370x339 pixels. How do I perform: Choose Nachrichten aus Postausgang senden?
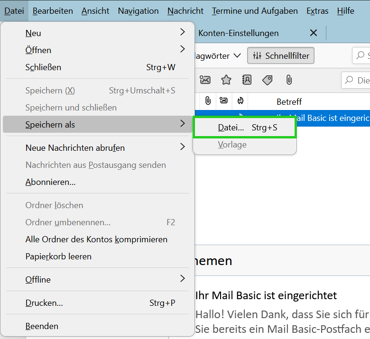click(x=97, y=165)
